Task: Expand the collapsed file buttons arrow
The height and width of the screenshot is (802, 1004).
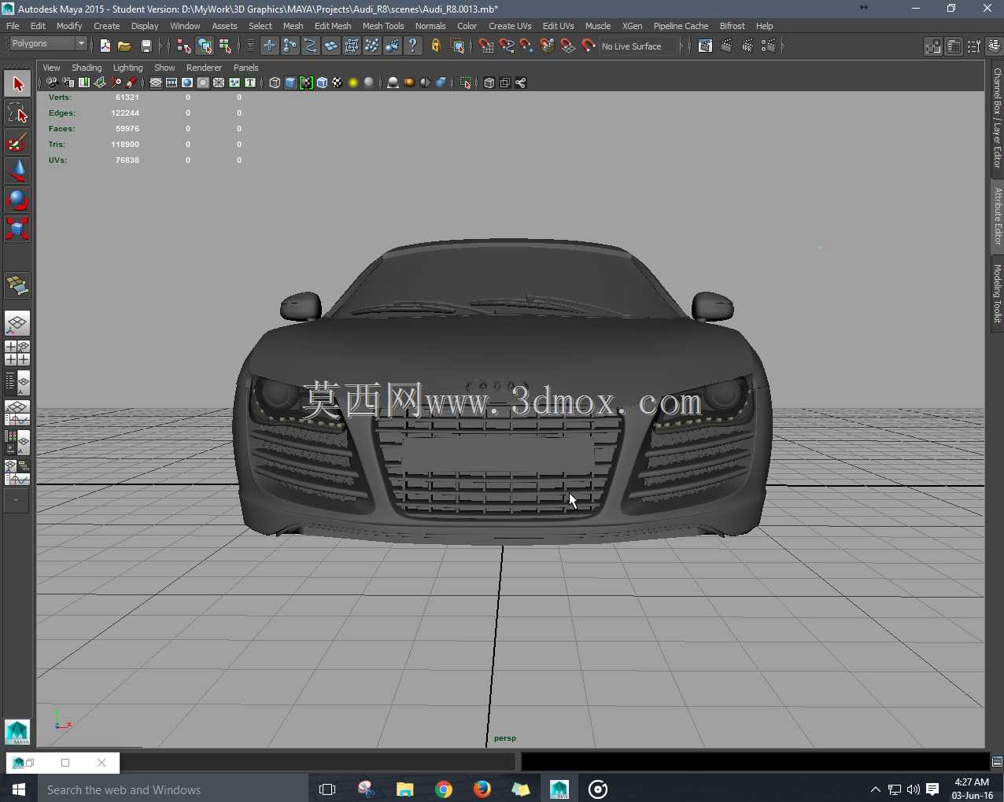Action: coord(161,46)
